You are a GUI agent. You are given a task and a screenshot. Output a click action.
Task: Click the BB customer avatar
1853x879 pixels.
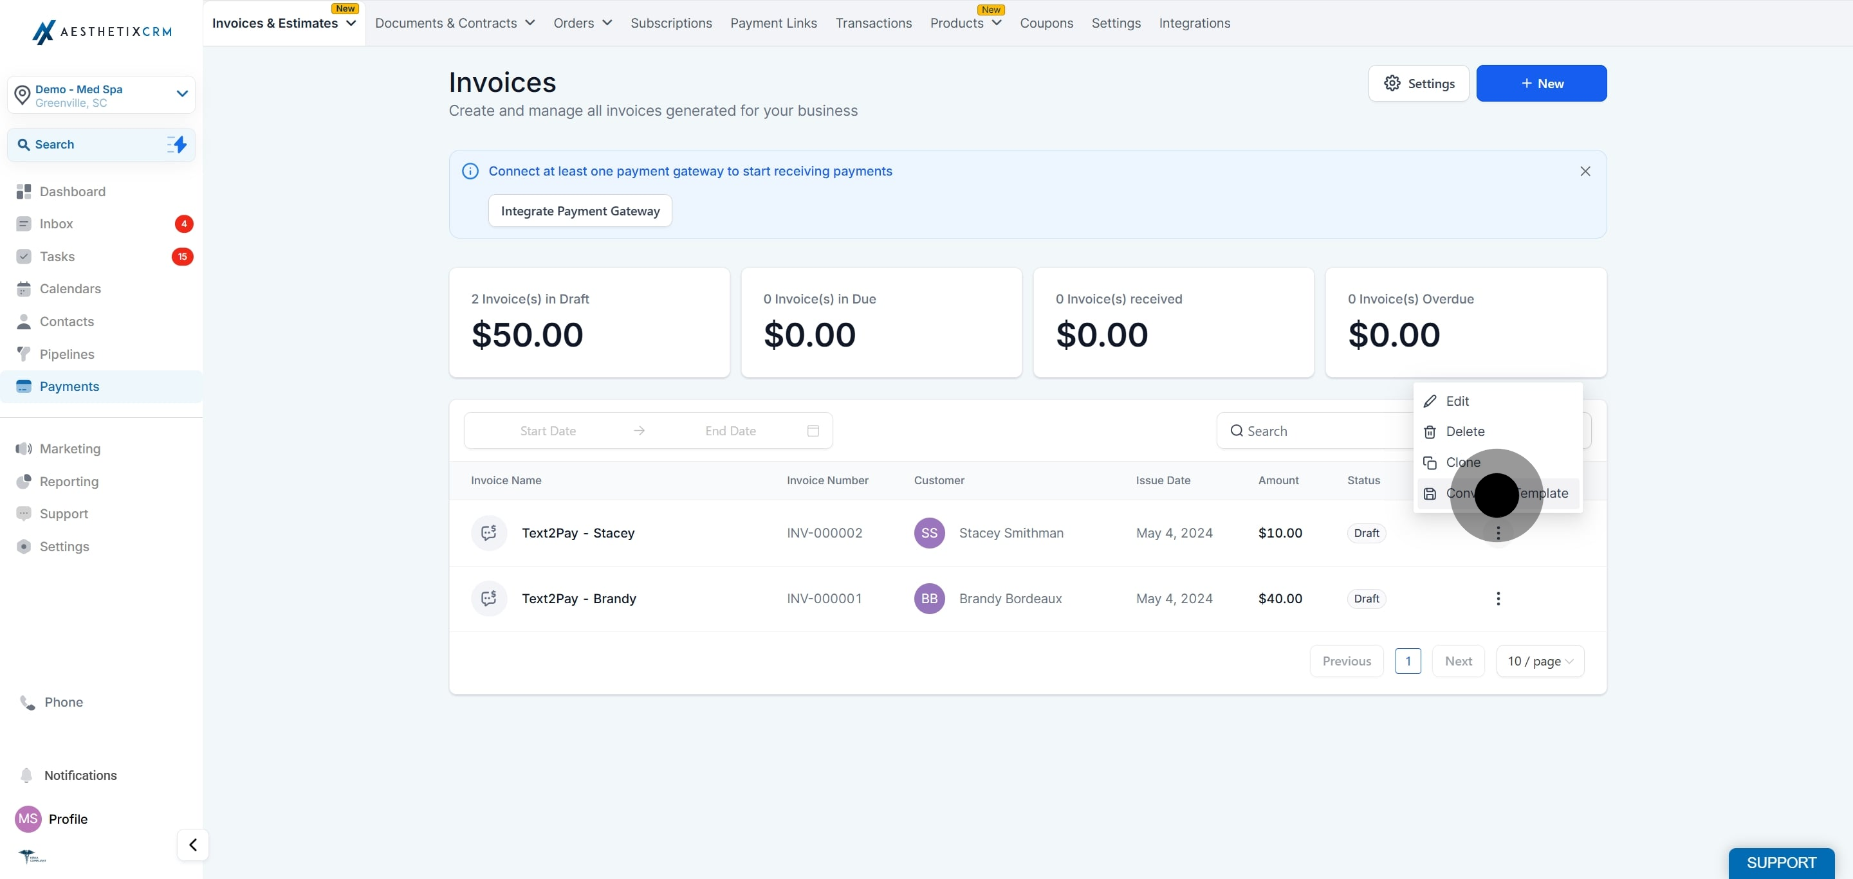coord(929,599)
